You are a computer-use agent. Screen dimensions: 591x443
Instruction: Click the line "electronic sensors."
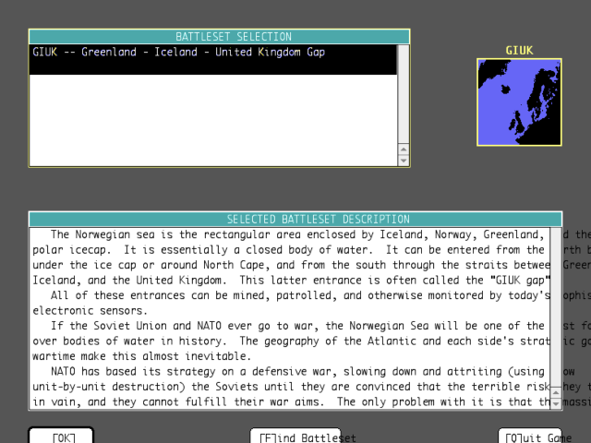click(x=90, y=311)
